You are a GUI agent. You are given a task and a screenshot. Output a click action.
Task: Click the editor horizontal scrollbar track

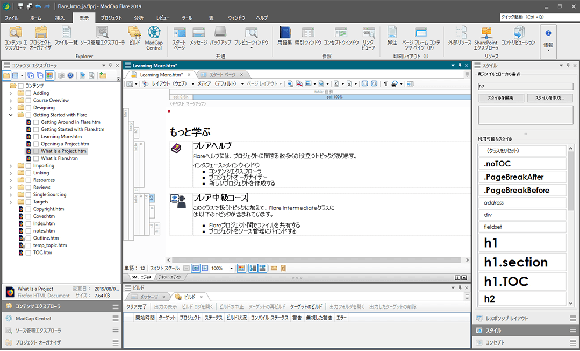(317, 260)
